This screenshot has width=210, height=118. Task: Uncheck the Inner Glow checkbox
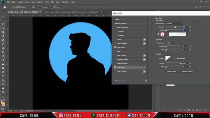[x=115, y=47]
